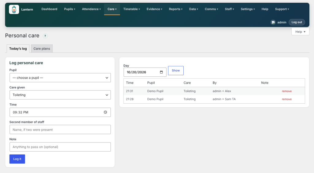
Task: Expand the Evidence menu
Action: tap(155, 9)
